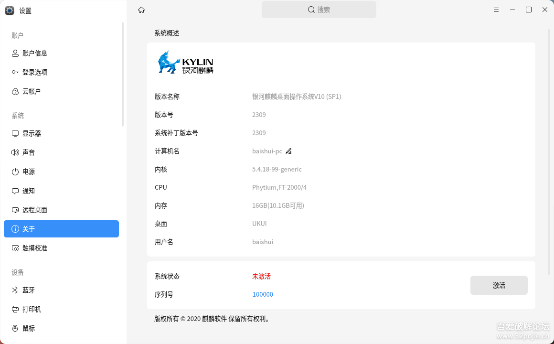The width and height of the screenshot is (554, 344).
Task: Click the key icon for 登录选项
Action: pyautogui.click(x=15, y=72)
